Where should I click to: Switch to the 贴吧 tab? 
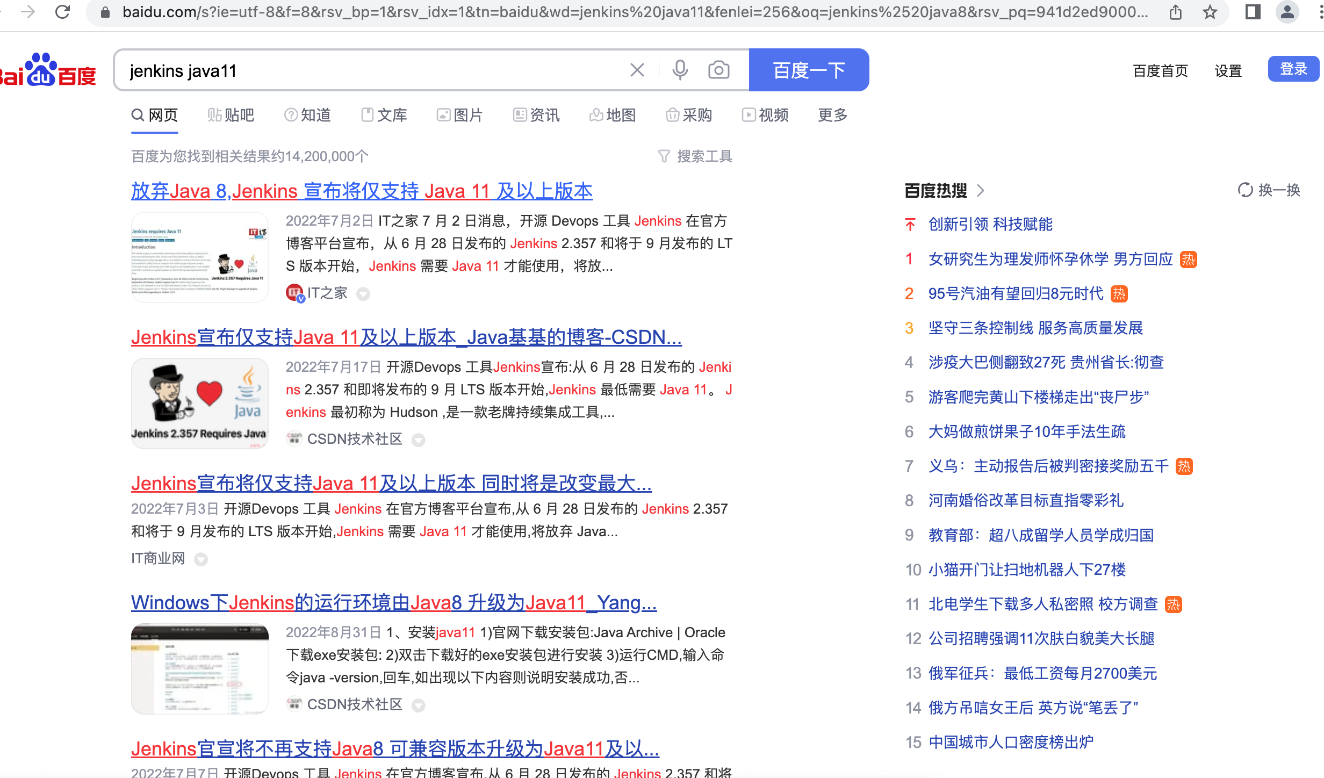coord(231,115)
